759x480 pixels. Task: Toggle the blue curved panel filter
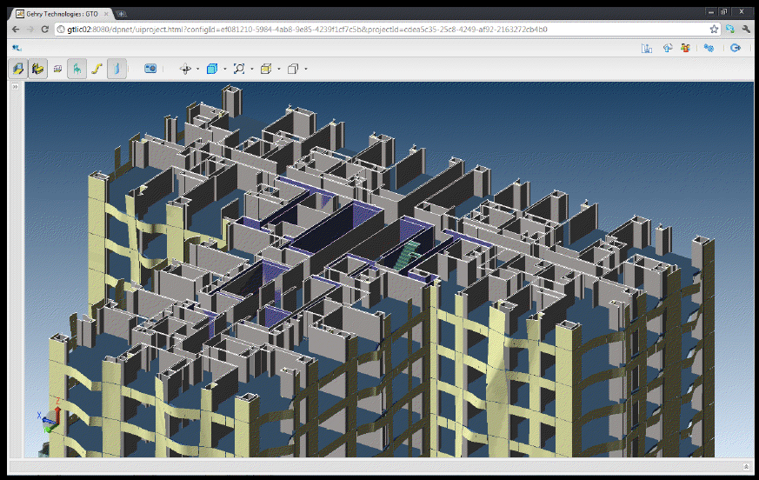point(117,69)
